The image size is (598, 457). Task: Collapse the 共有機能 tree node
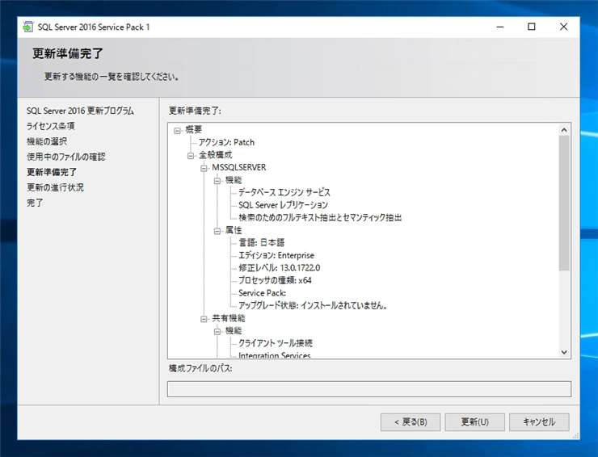coord(204,320)
